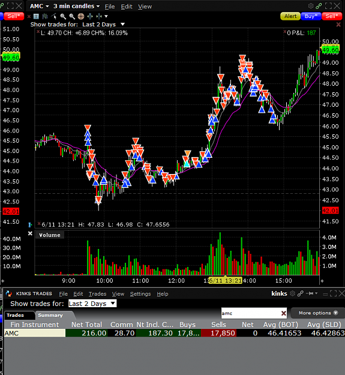Image resolution: width=345 pixels, height=375 pixels.
Task: Click the 17,850 Sells cell
Action: (x=219, y=333)
